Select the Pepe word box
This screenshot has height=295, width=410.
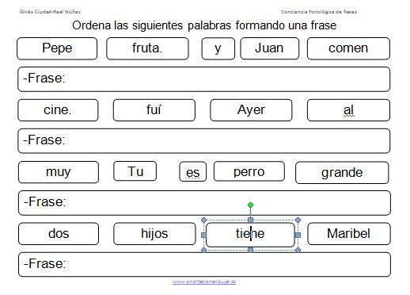coord(57,48)
